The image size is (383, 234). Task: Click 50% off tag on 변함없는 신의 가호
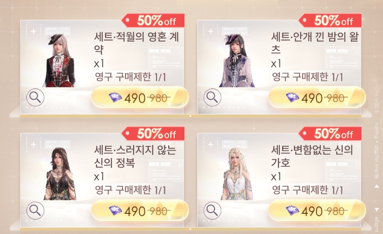click(330, 134)
